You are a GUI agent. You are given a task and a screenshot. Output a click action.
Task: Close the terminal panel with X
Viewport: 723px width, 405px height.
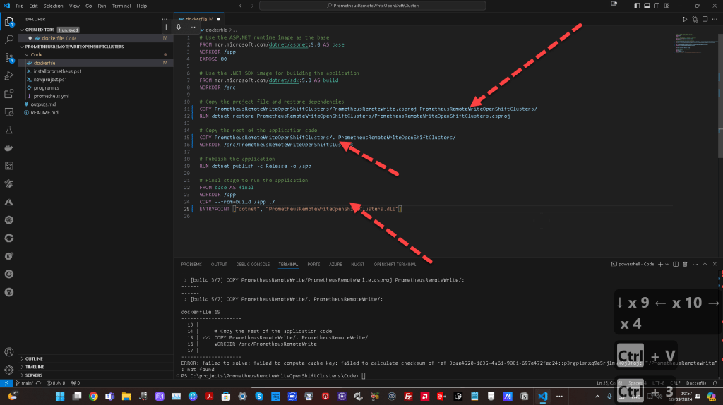tap(715, 265)
